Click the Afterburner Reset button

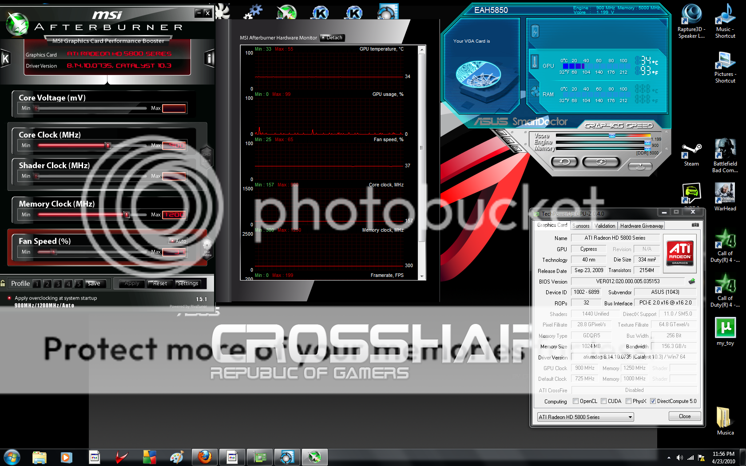tap(160, 284)
